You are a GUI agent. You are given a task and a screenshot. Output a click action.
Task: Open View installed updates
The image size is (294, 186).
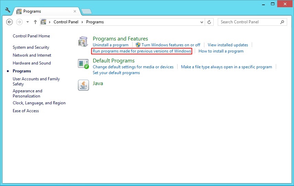228,45
